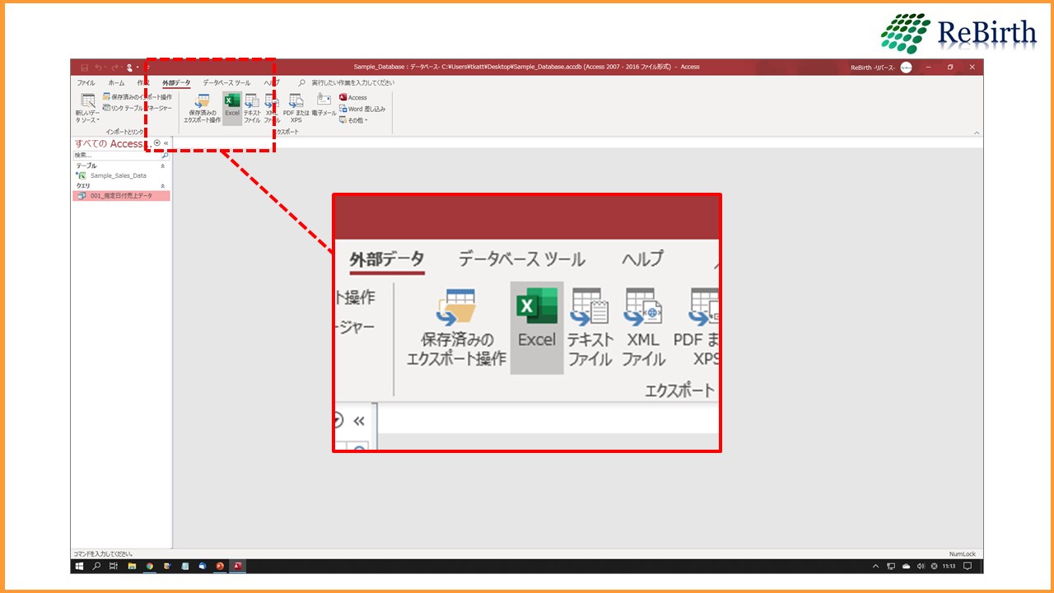Screen dimensions: 1054x593
Task: Click the Excel export icon in the main Access ribbon
Action: (x=232, y=107)
